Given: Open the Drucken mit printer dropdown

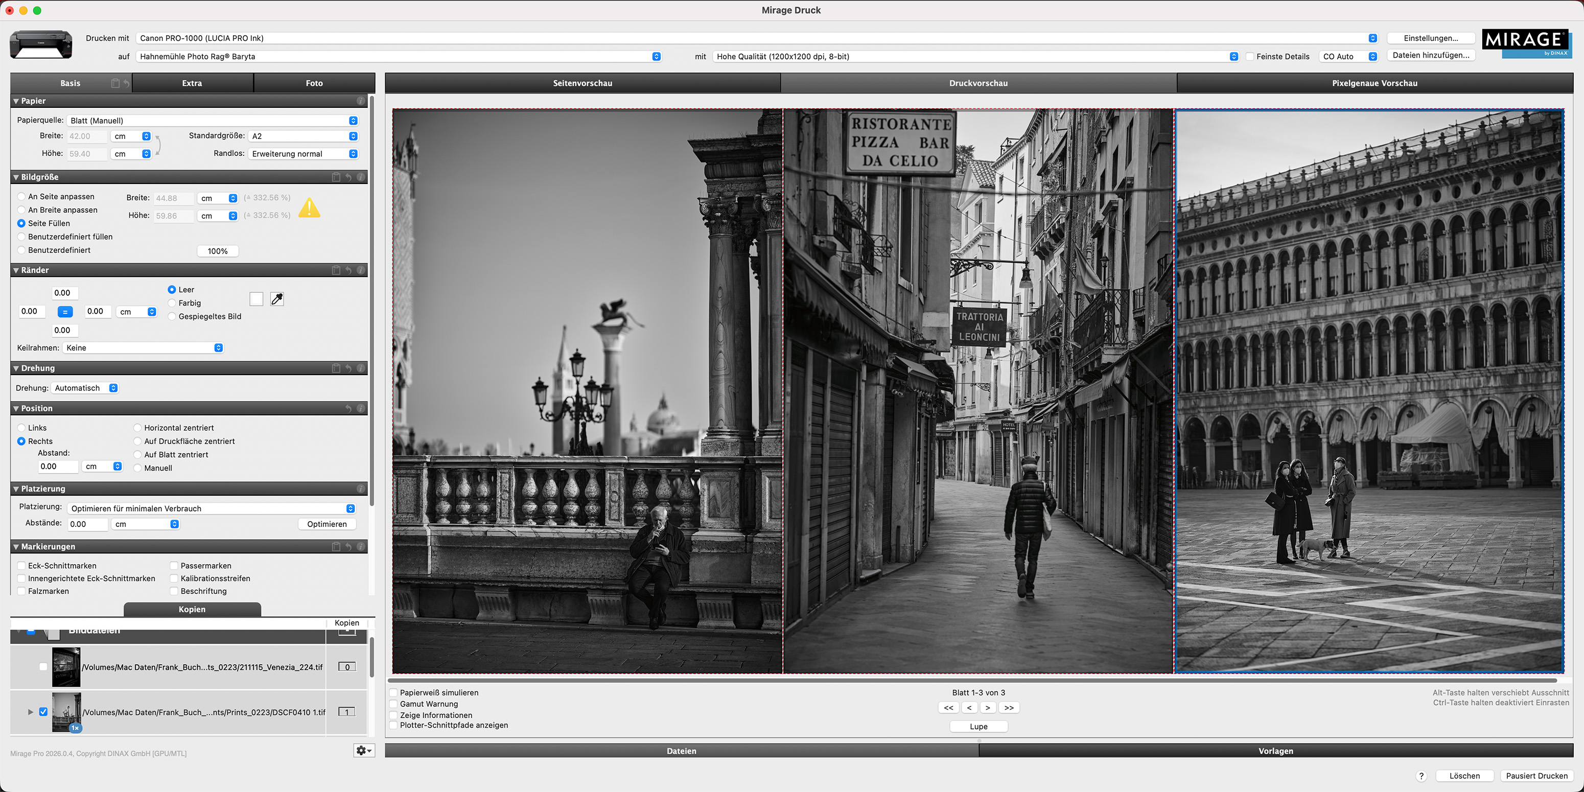Looking at the screenshot, I should [x=757, y=38].
